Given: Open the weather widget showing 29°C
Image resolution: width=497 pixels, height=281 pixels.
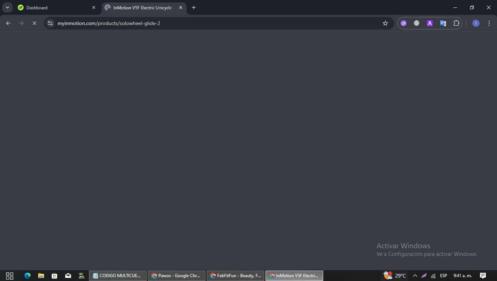Looking at the screenshot, I should click(x=395, y=276).
